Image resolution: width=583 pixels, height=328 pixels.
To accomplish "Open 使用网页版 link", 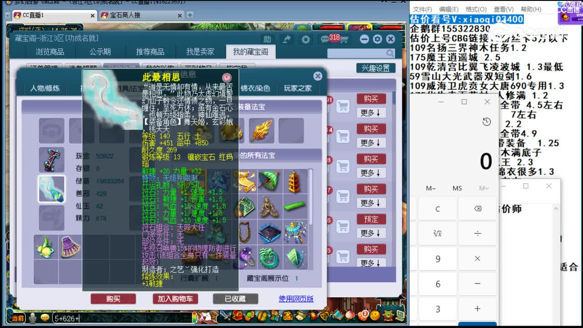I will click(296, 299).
